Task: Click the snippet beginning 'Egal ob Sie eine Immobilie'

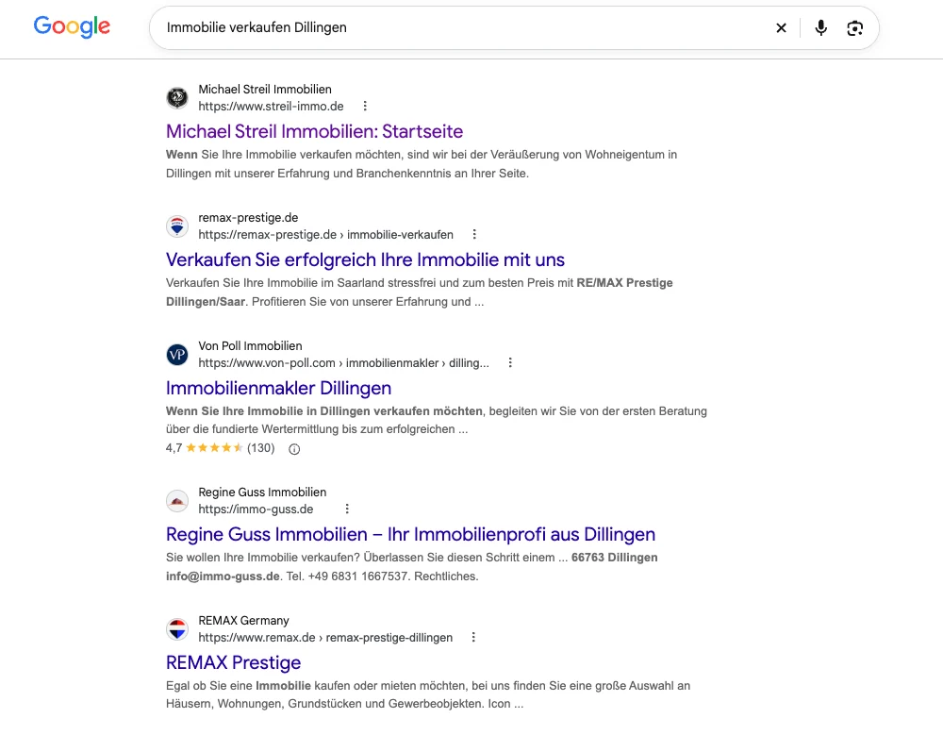Action: pyautogui.click(x=428, y=694)
